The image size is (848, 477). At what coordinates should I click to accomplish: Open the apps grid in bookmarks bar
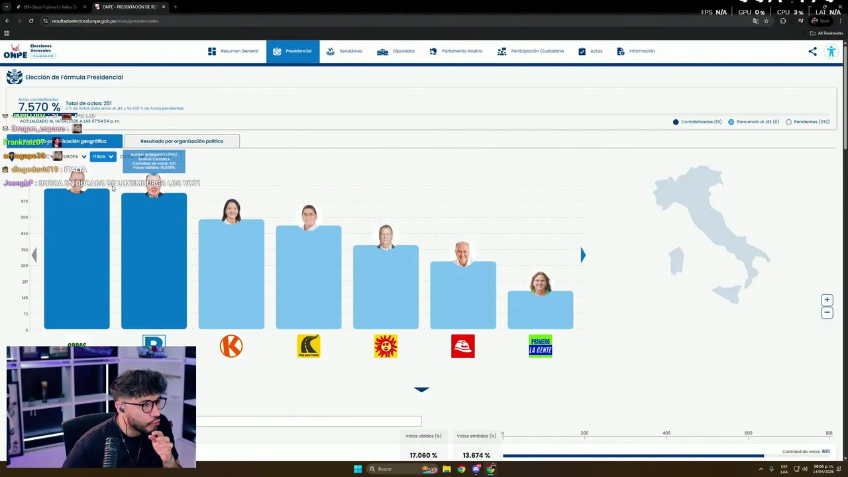click(x=7, y=33)
